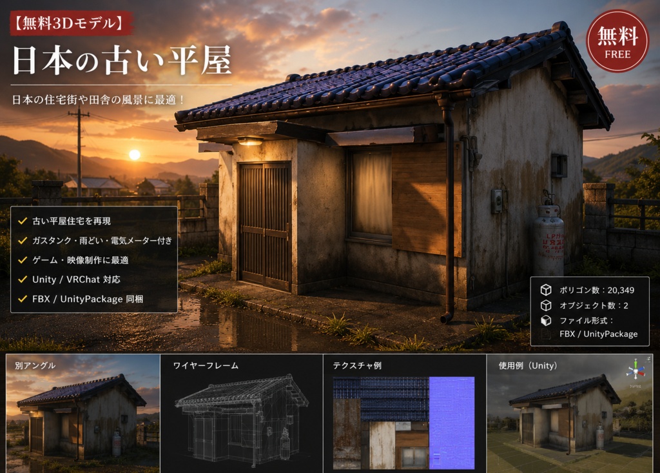Click the ファイル形式： label

(x=587, y=321)
